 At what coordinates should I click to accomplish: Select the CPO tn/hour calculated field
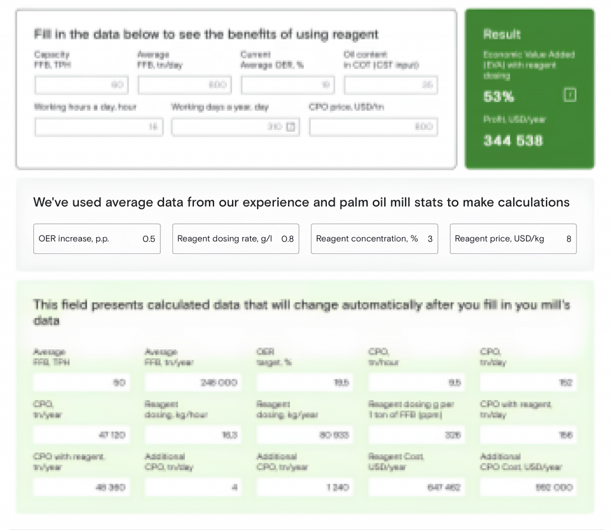coord(416,382)
